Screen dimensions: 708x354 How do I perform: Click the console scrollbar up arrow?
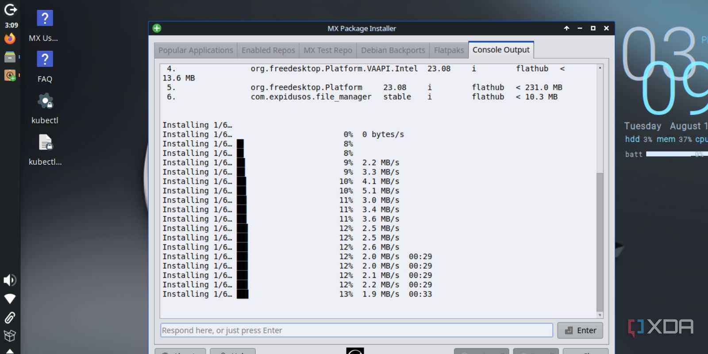click(x=600, y=68)
